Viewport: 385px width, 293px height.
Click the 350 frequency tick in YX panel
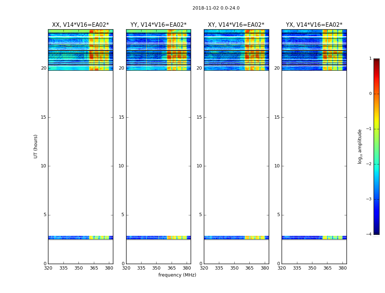tap(312, 268)
